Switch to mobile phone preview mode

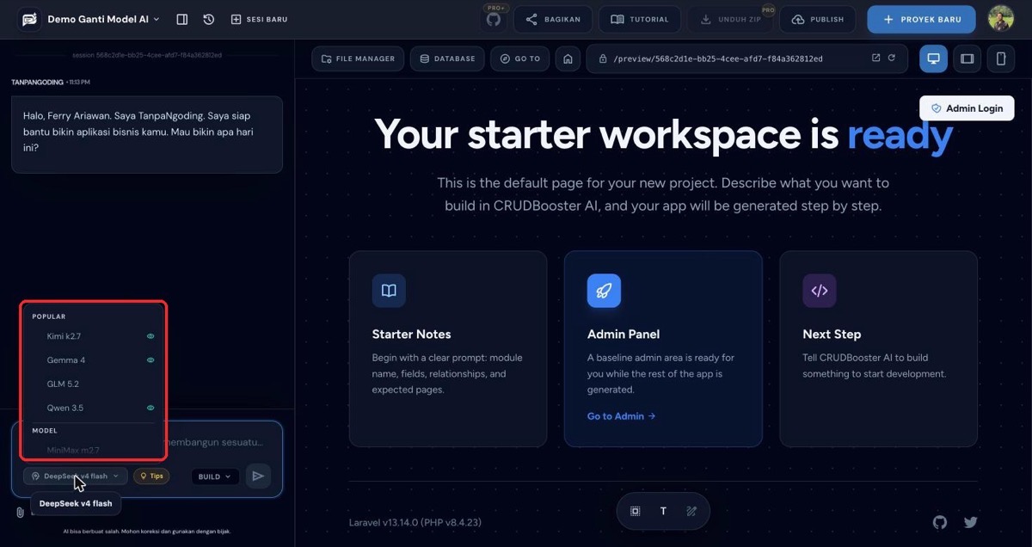(x=1001, y=58)
